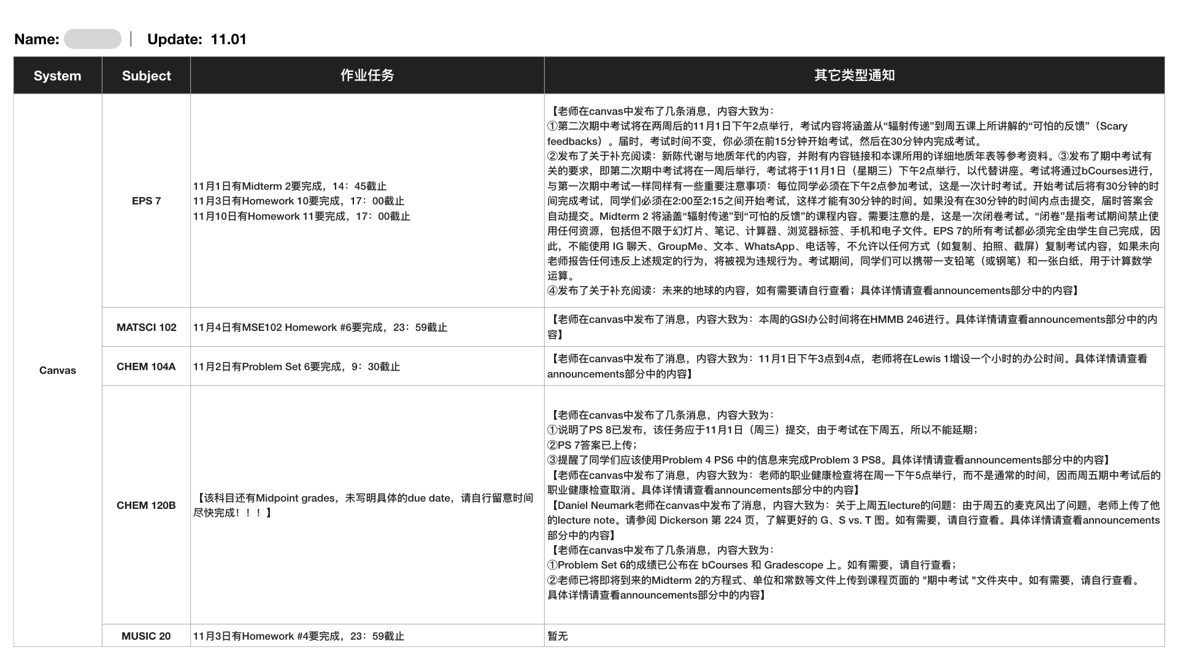Click the 暂无 notification cell
The width and height of the screenshot is (1178, 663).
[x=557, y=636]
